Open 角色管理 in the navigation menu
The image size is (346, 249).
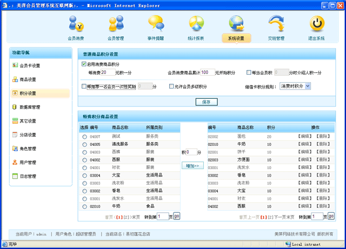pos(28,149)
